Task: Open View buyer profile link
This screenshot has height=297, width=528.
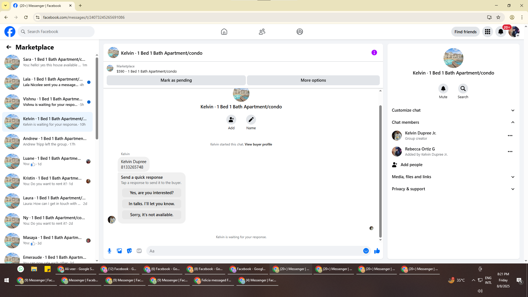Action: 258,144
